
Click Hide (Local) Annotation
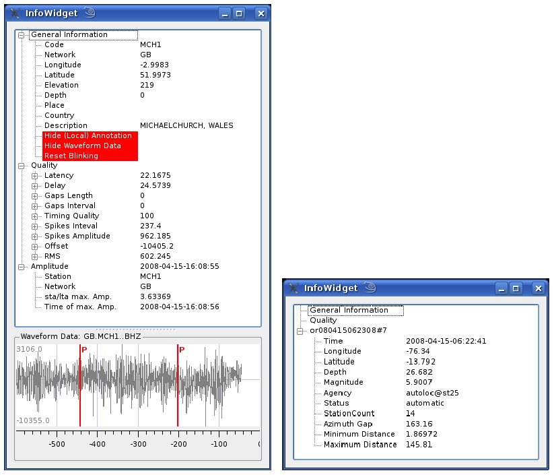coord(88,135)
